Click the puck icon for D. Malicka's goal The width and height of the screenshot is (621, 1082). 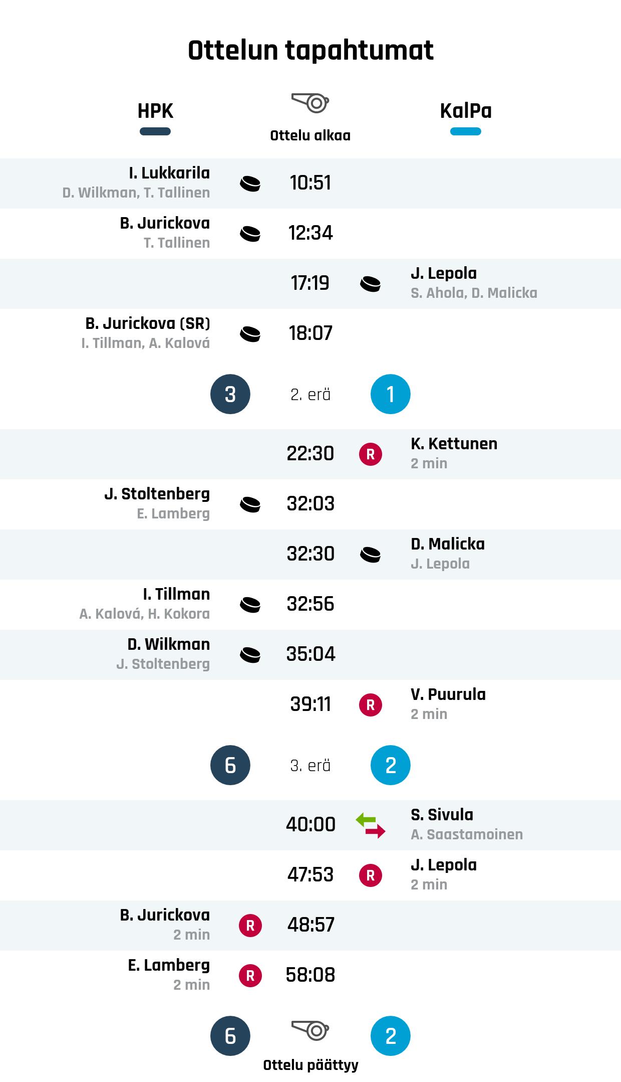(370, 555)
